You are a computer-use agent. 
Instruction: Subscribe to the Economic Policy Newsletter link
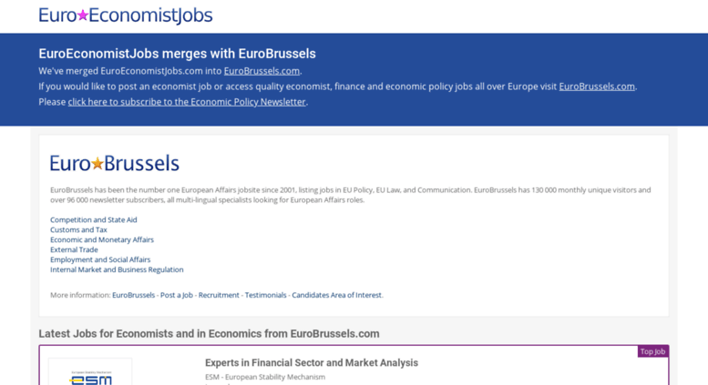click(x=187, y=101)
